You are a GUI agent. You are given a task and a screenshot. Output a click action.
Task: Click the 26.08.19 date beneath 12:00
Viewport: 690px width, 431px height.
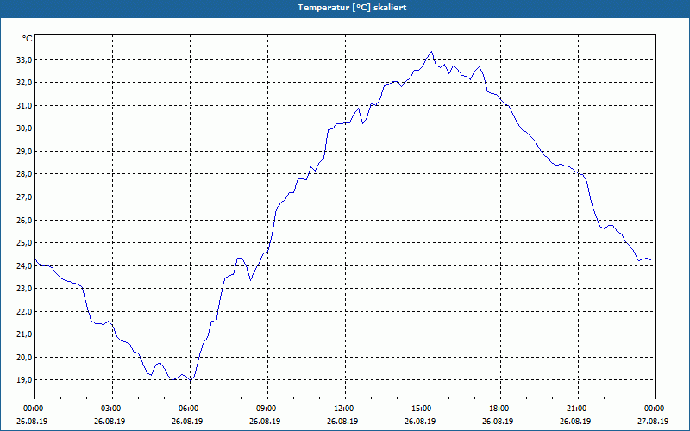coord(342,421)
